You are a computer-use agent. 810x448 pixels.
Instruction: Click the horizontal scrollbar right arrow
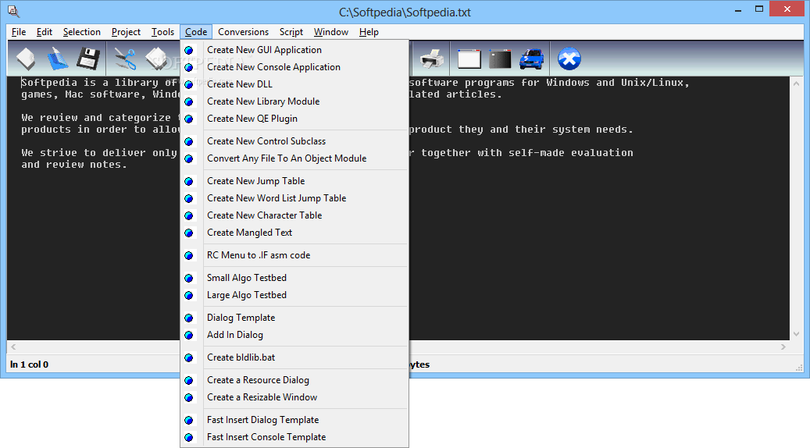point(783,347)
